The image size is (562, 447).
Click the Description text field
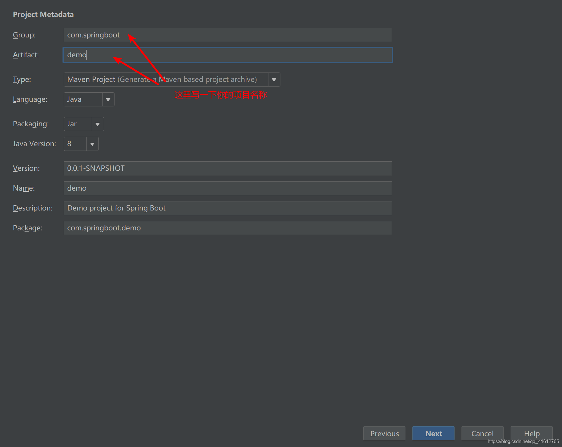click(228, 208)
